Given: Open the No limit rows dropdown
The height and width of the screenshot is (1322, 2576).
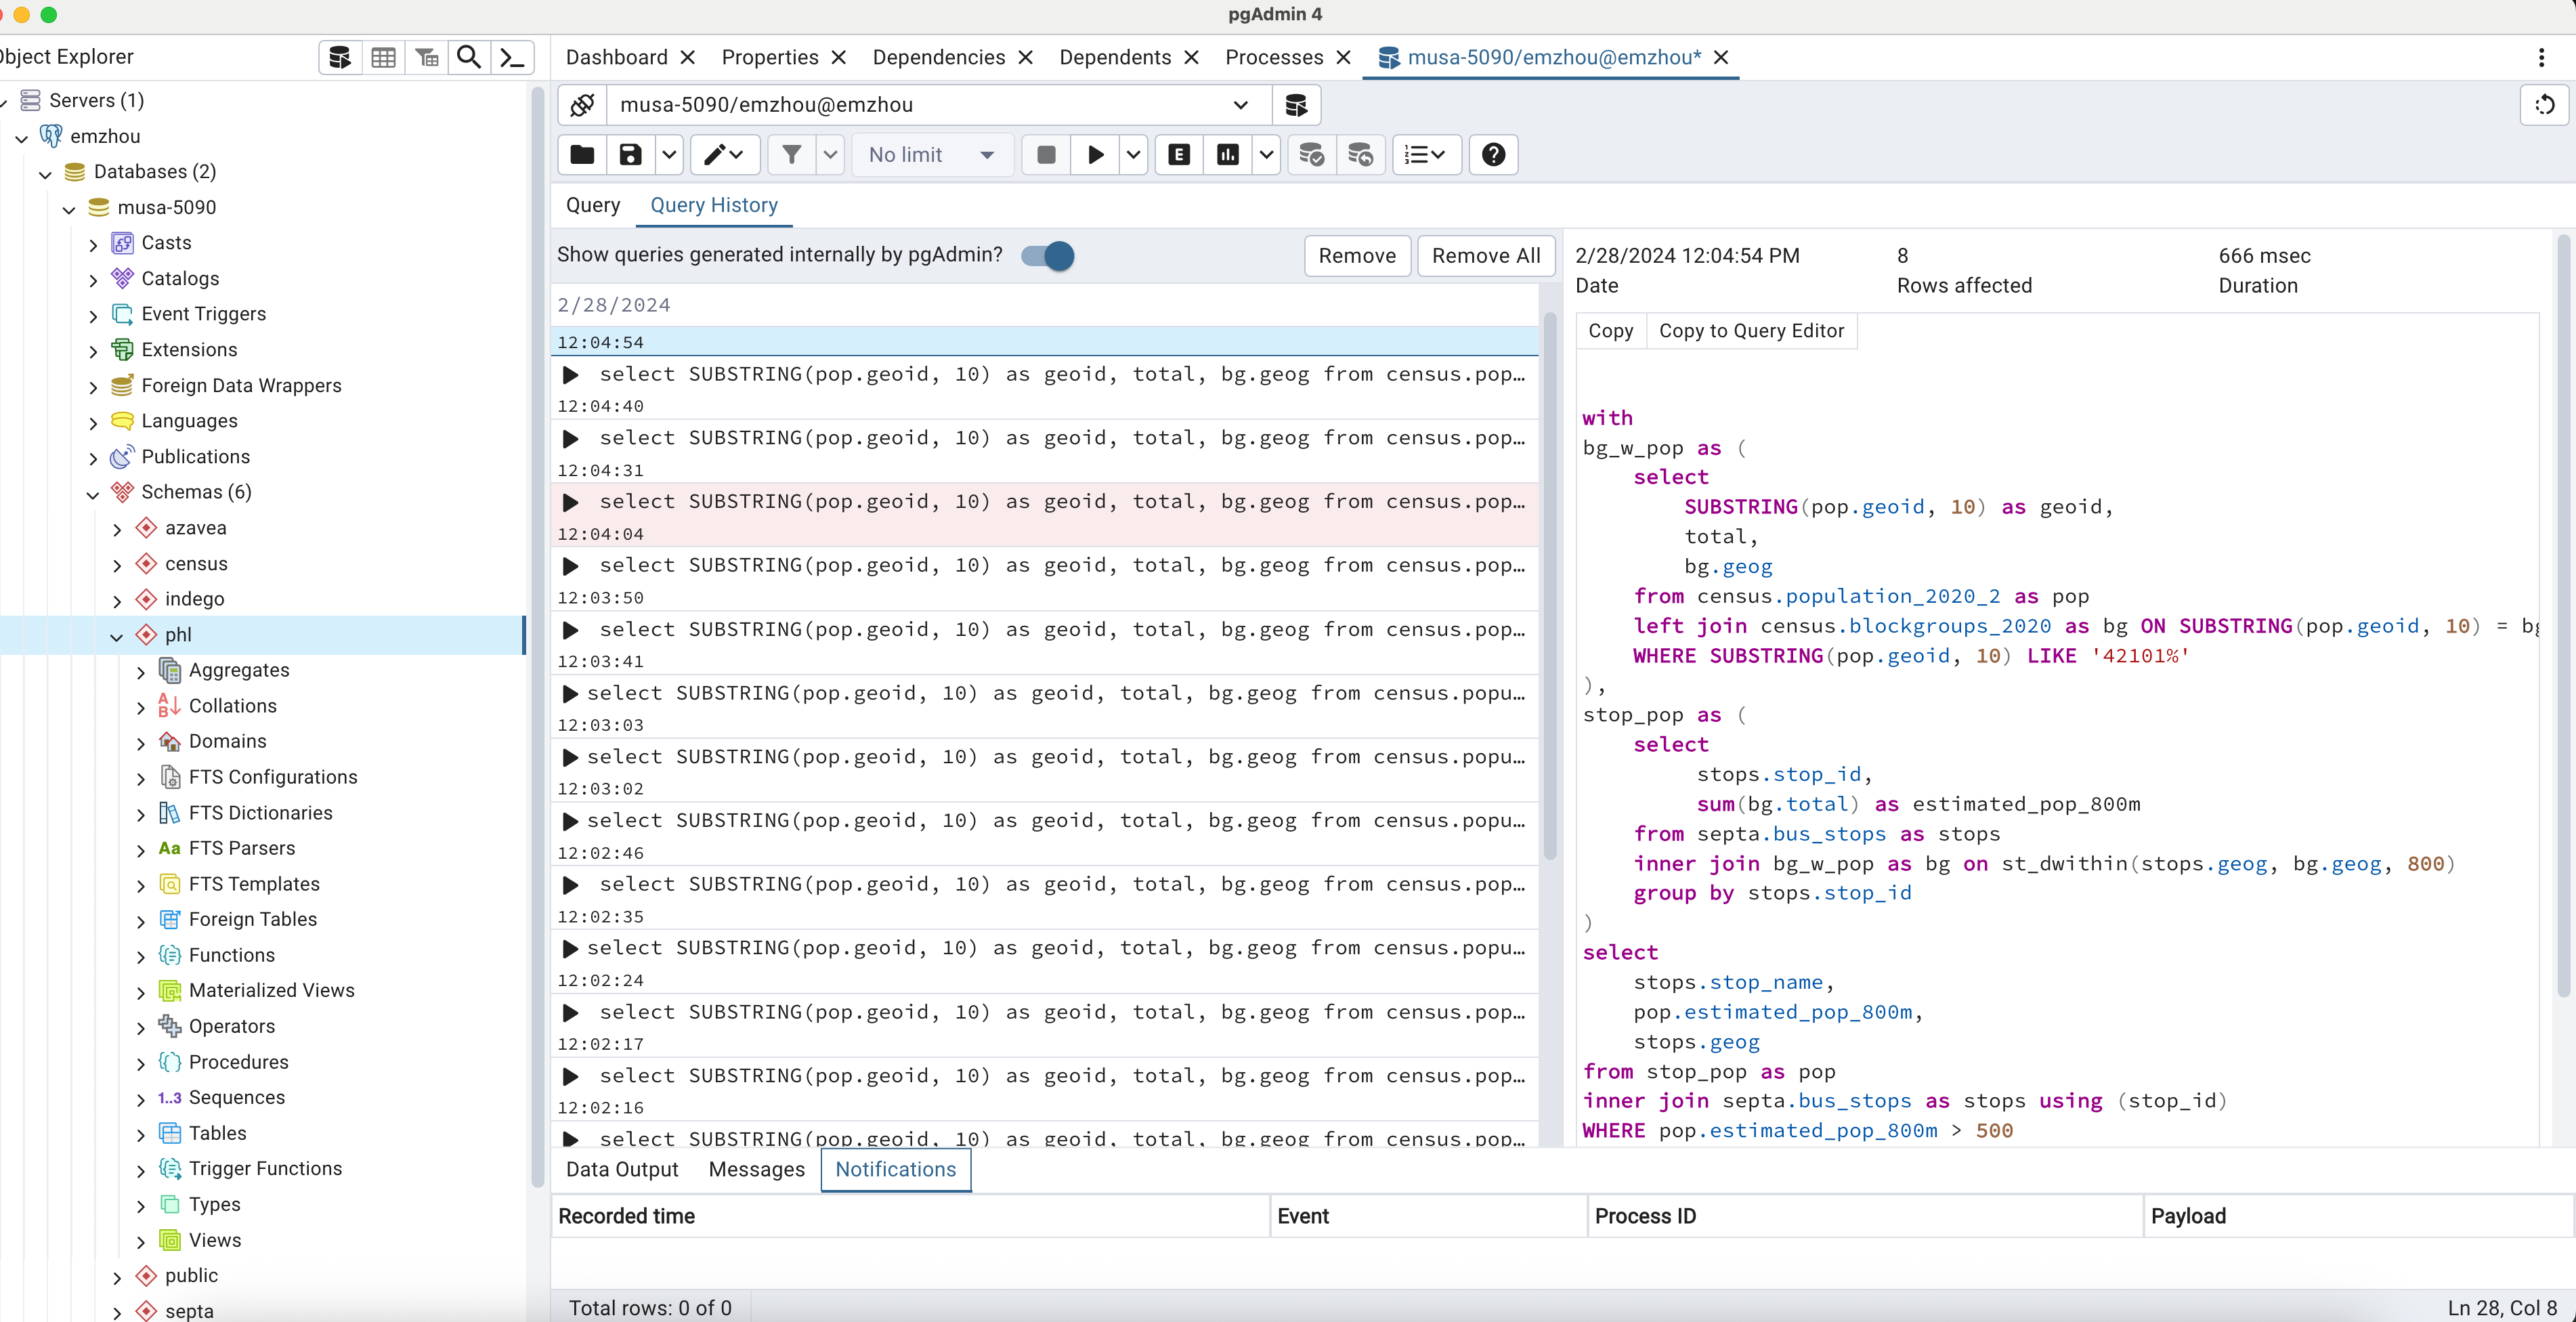Looking at the screenshot, I should 930,154.
